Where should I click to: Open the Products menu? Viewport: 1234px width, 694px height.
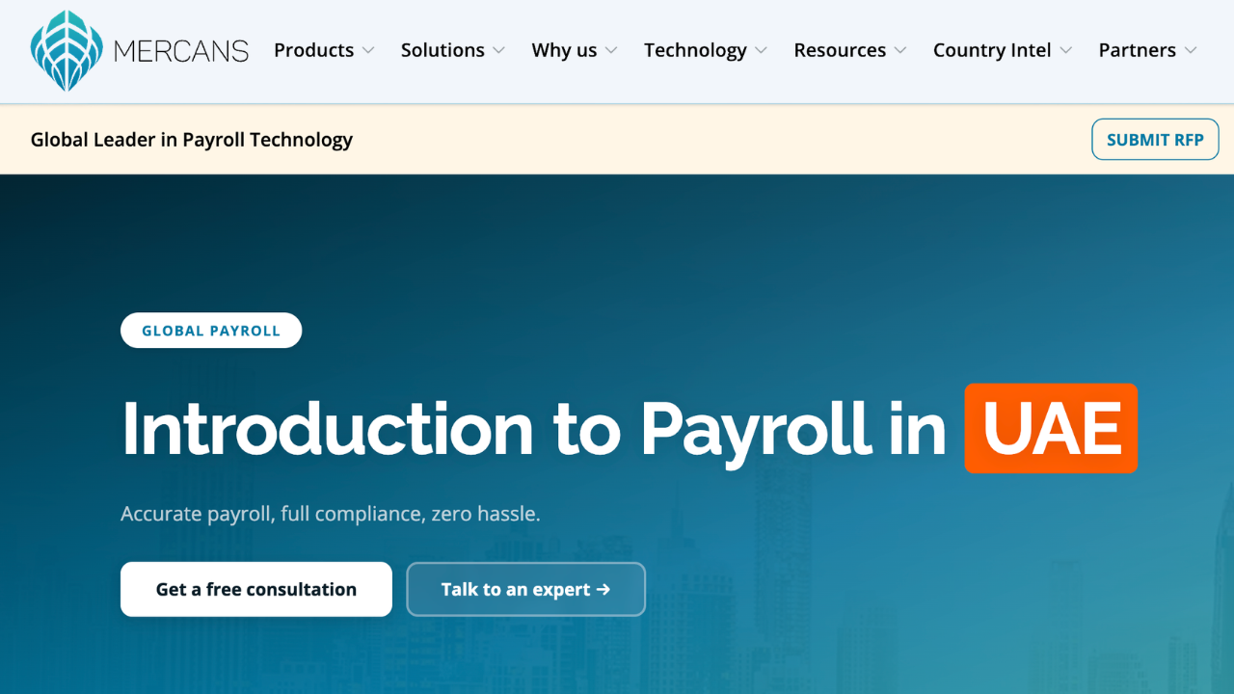coord(313,50)
